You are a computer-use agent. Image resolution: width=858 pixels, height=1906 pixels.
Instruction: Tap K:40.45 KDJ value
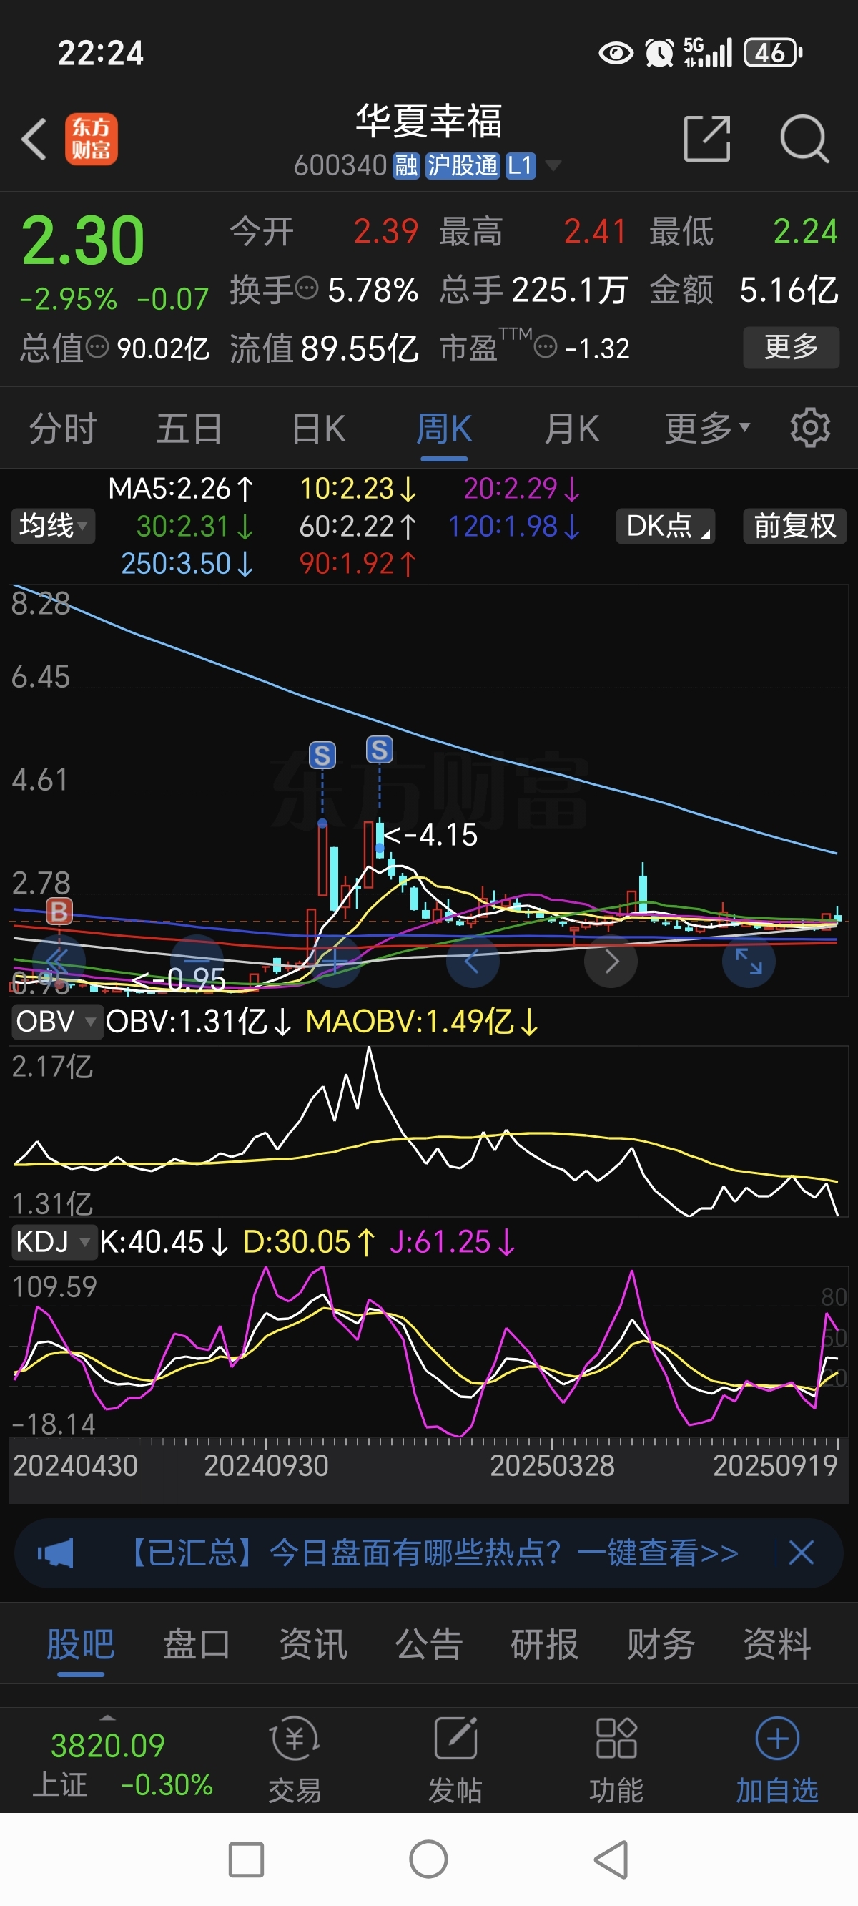164,1241
